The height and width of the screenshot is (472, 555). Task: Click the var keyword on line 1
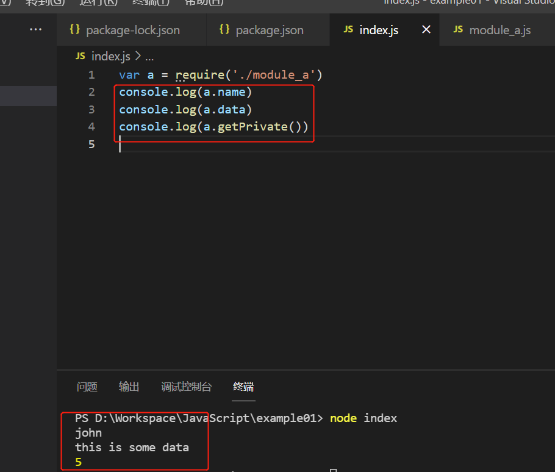pyautogui.click(x=129, y=75)
